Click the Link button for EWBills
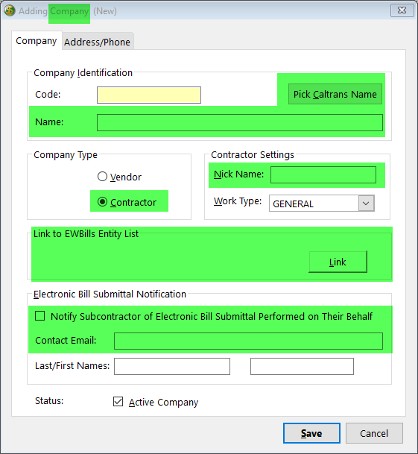Viewport: 418px width, 454px height. (338, 262)
